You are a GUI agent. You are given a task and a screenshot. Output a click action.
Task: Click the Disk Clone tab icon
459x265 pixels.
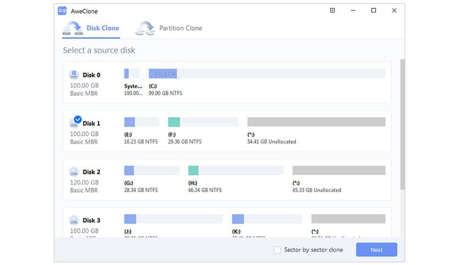tap(72, 28)
